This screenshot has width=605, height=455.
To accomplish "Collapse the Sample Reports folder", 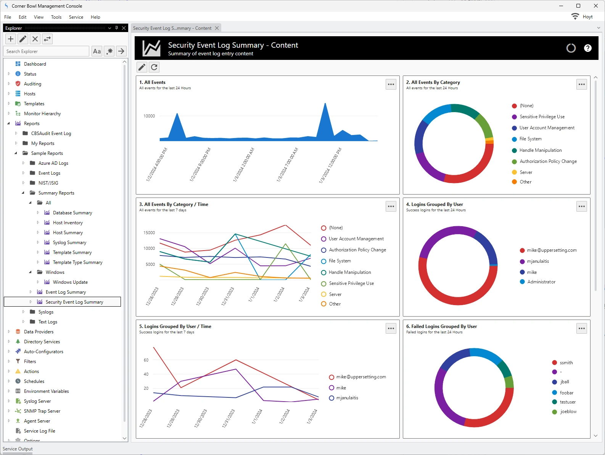I will coord(16,153).
